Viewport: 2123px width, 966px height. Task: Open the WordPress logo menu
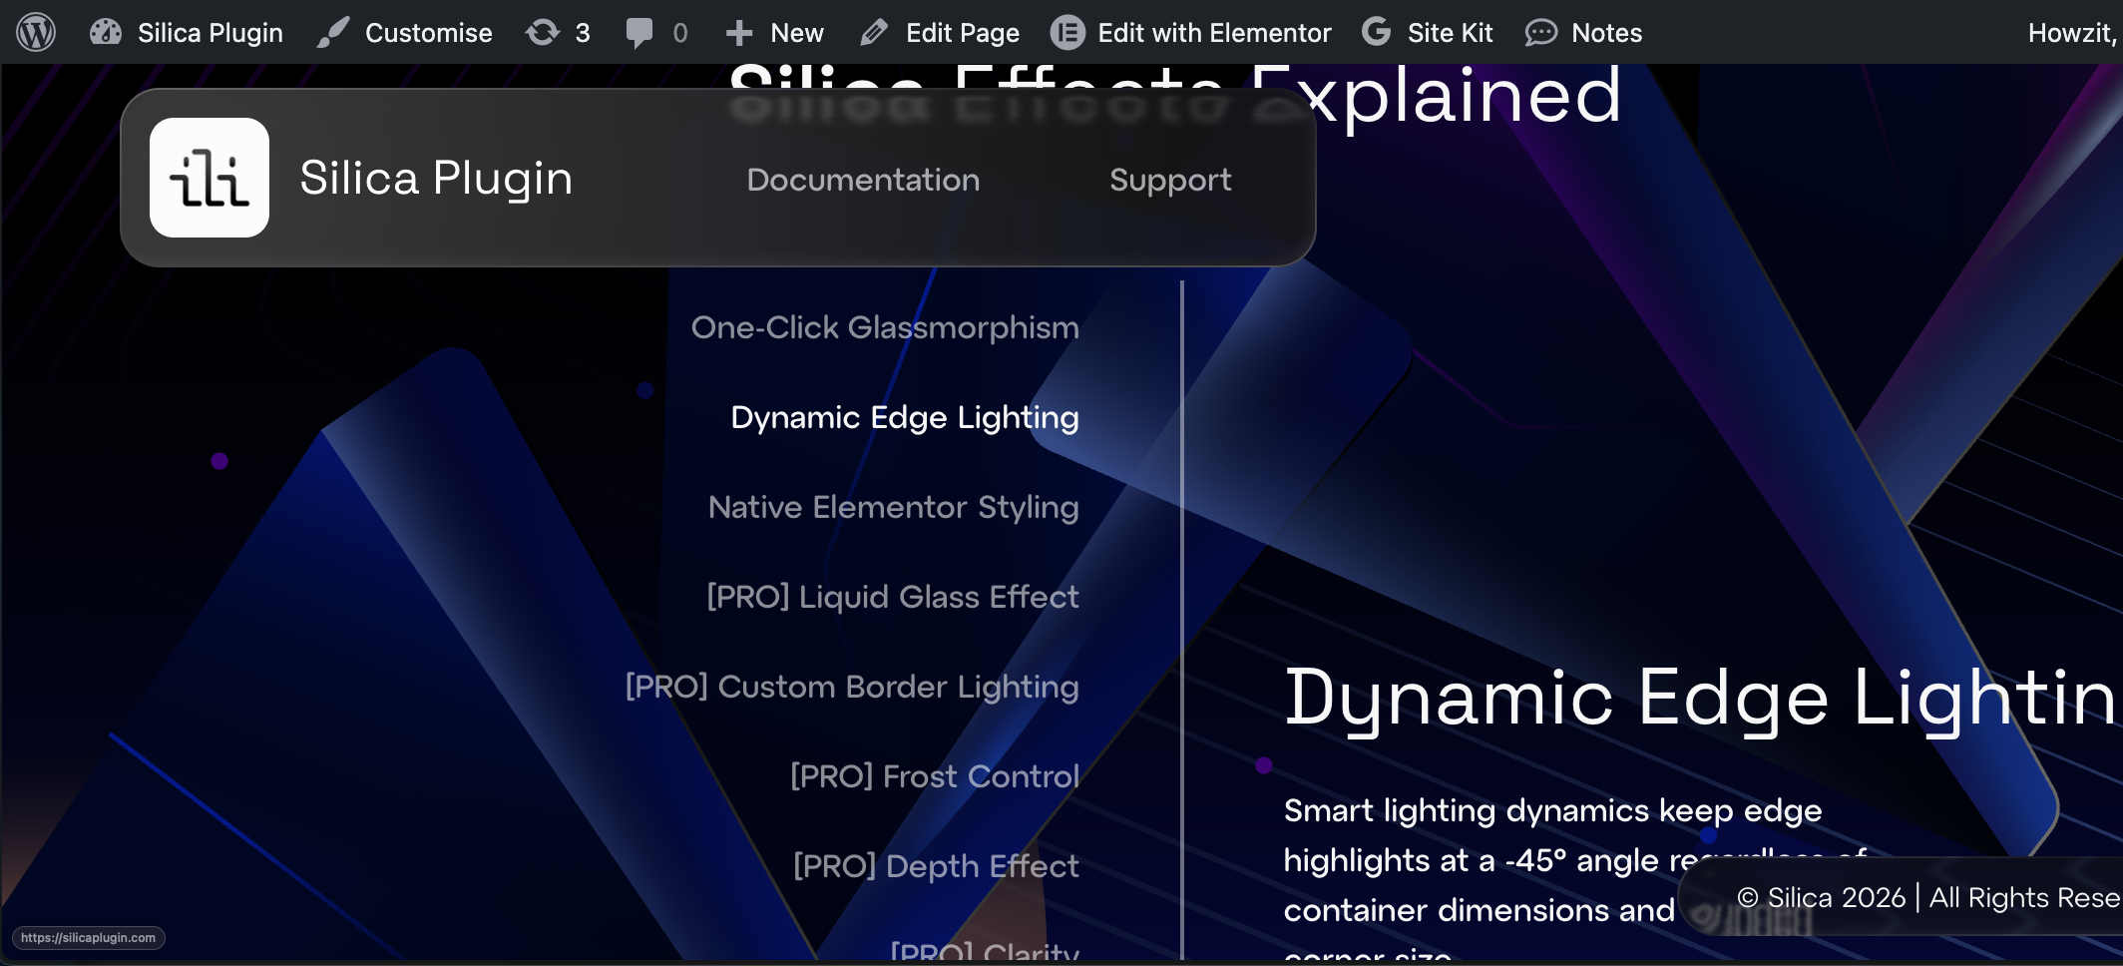click(x=36, y=32)
